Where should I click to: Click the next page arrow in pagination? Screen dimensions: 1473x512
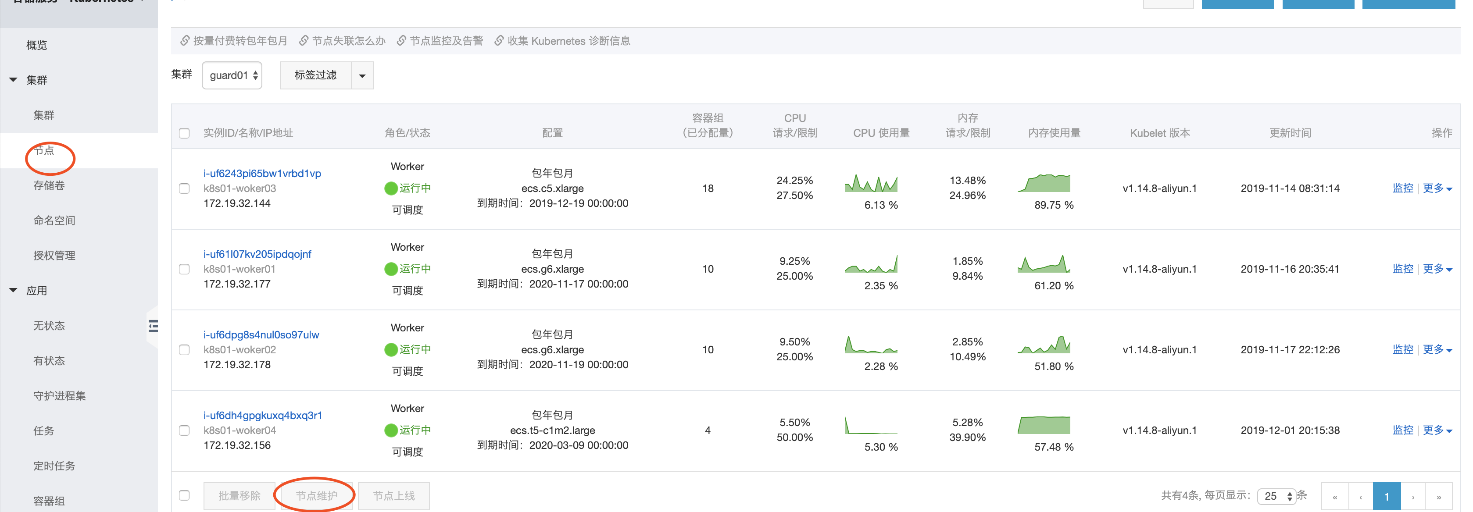coord(1413,497)
